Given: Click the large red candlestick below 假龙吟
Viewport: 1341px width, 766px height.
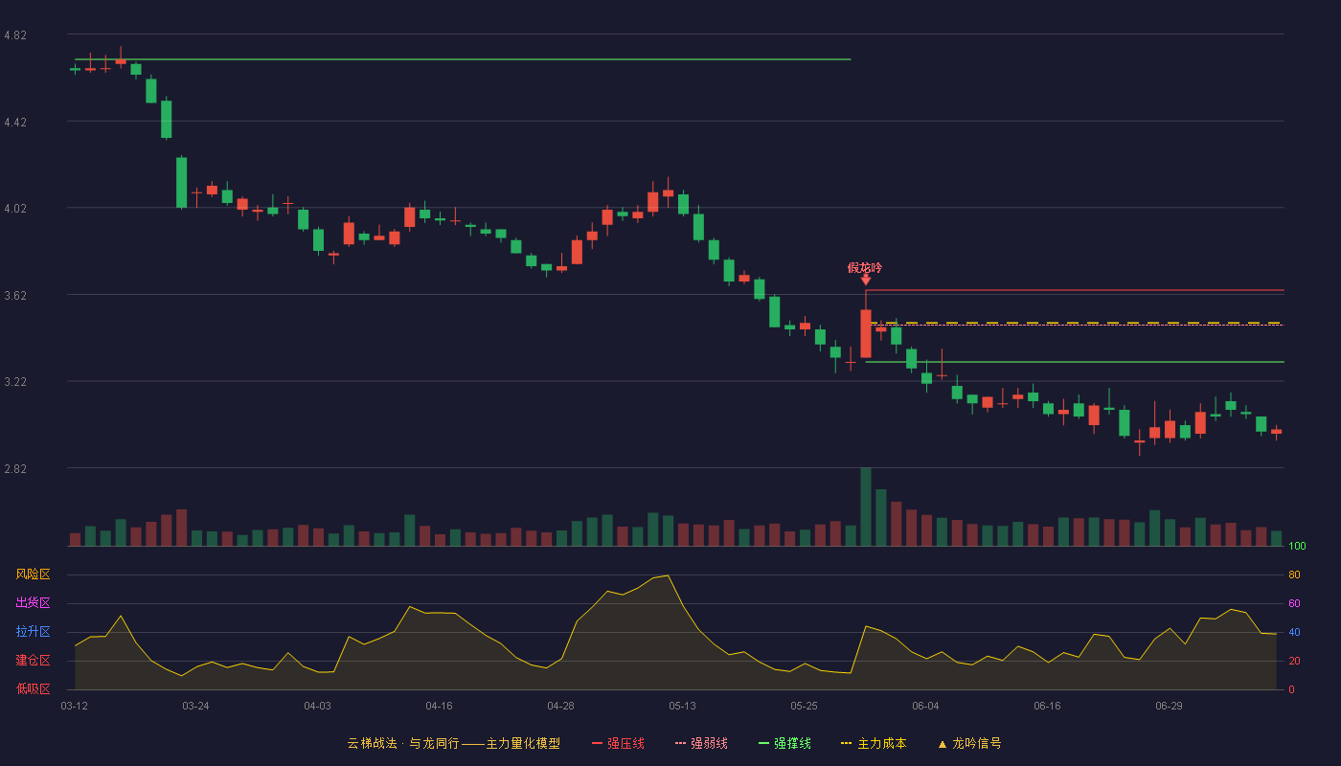Looking at the screenshot, I should click(866, 333).
